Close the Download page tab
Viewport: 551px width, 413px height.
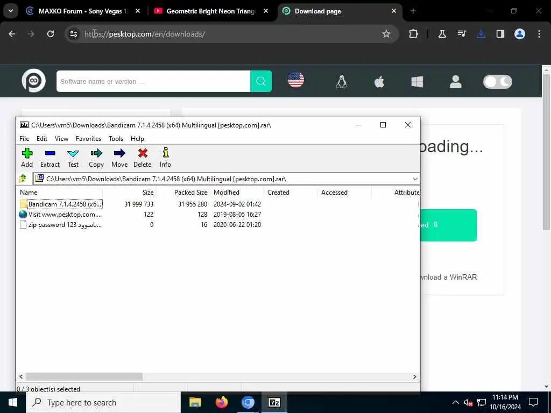(394, 11)
